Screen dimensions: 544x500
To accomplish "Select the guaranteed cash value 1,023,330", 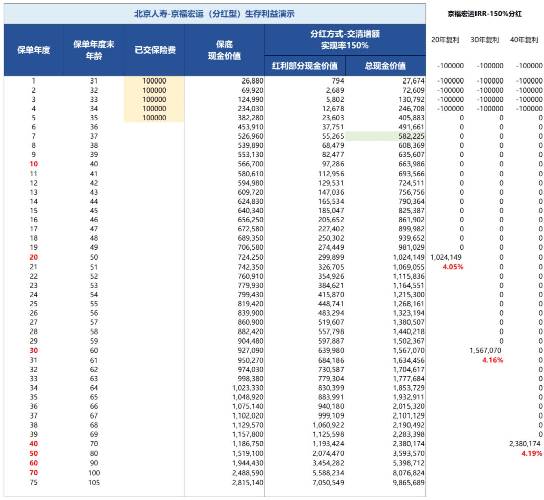I will [x=248, y=388].
